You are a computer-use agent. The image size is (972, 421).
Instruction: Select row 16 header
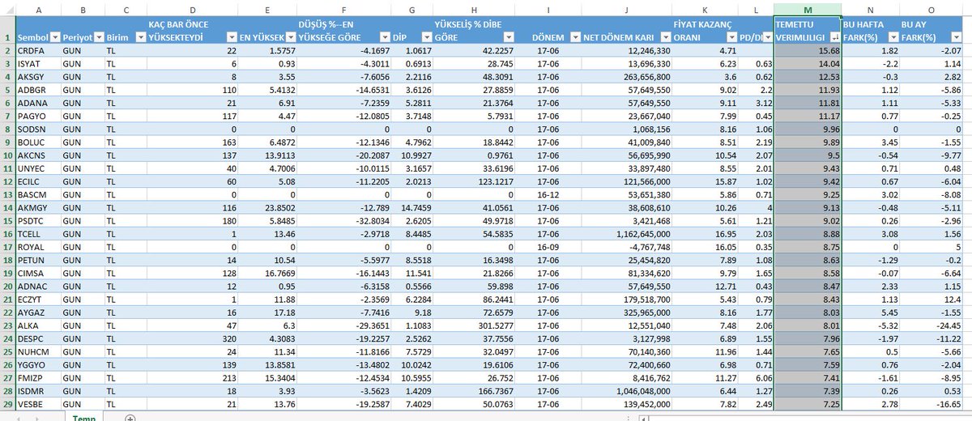pos(9,234)
